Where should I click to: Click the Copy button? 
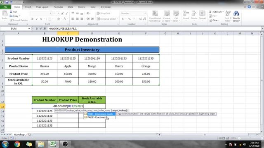click(x=15, y=16)
